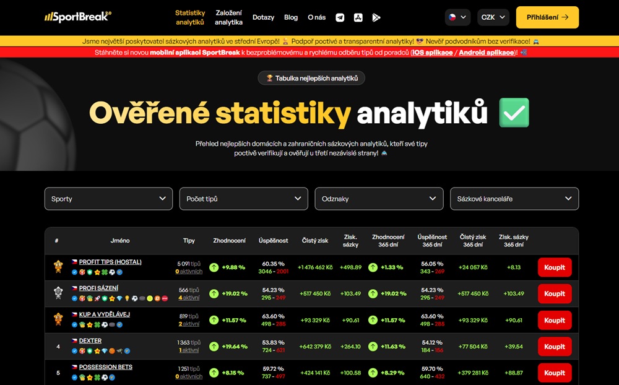The height and width of the screenshot is (385, 619).
Task: Expand the Odznaky filter dropdown
Action: pos(379,199)
